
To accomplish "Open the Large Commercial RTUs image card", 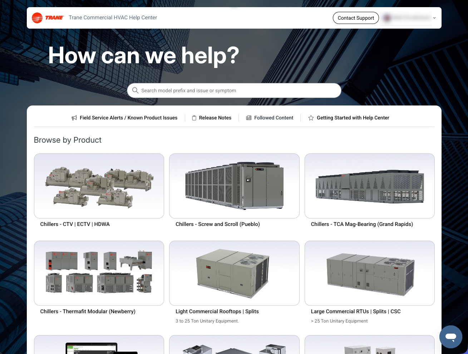I will coord(370,273).
